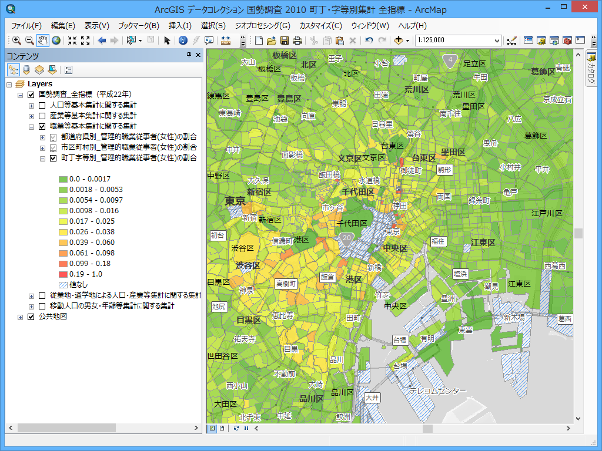602x451 pixels.
Task: Collapse the 職業等基本集計に関する集計 group
Action: [31, 126]
